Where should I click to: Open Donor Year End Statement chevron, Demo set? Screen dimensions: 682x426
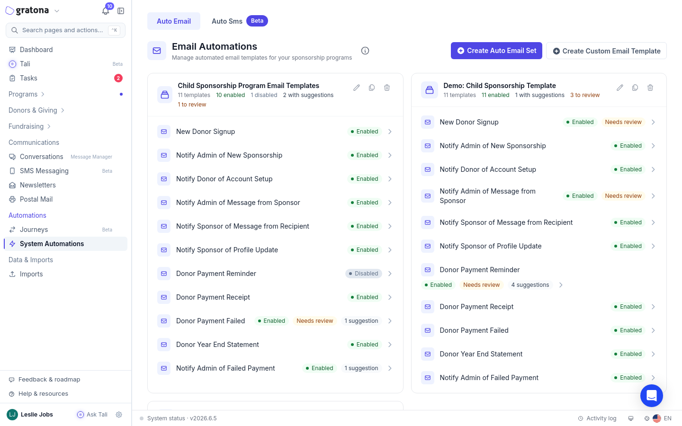click(x=653, y=354)
